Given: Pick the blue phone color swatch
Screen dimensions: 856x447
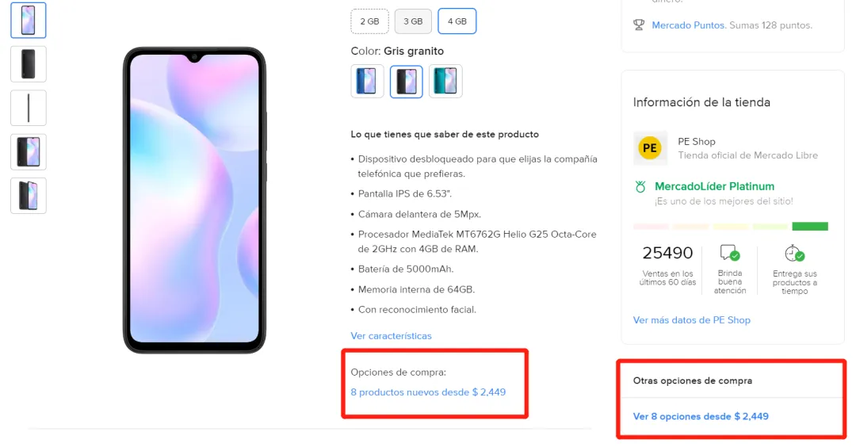Looking at the screenshot, I should coord(367,81).
